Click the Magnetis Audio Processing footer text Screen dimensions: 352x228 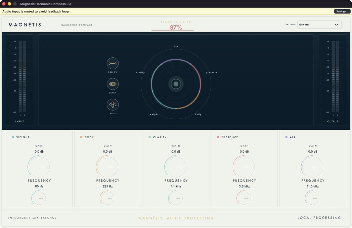(x=176, y=218)
